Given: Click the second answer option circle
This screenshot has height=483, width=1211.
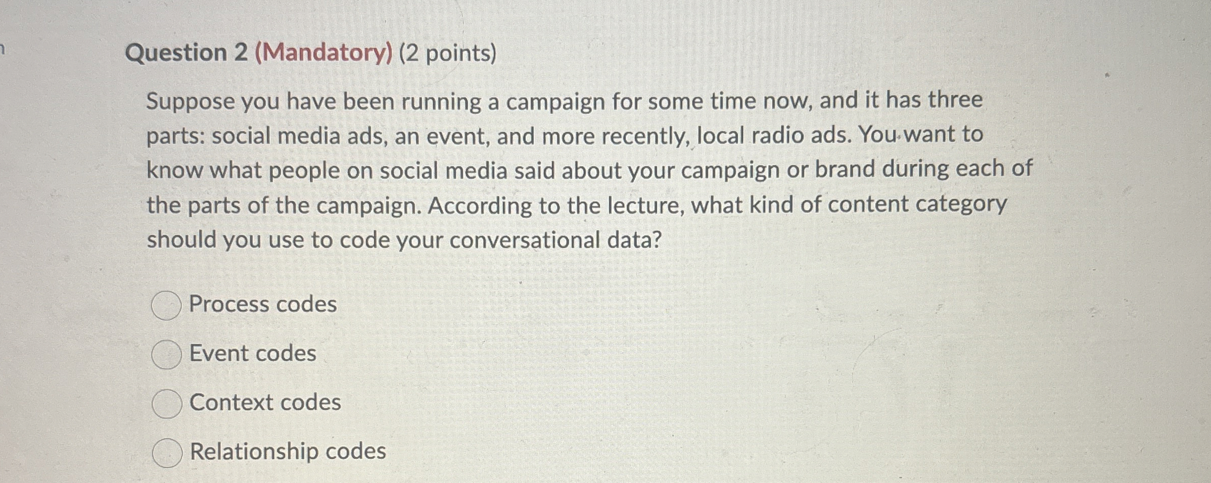Looking at the screenshot, I should click(167, 353).
